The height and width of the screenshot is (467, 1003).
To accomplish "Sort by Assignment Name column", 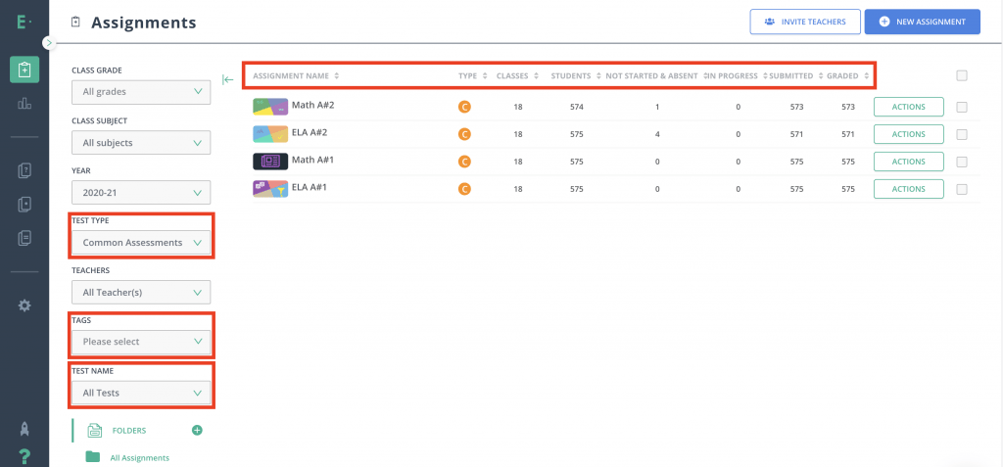I will coord(296,76).
